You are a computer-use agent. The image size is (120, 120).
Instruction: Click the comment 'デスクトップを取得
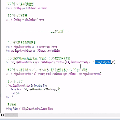tap(17, 16)
